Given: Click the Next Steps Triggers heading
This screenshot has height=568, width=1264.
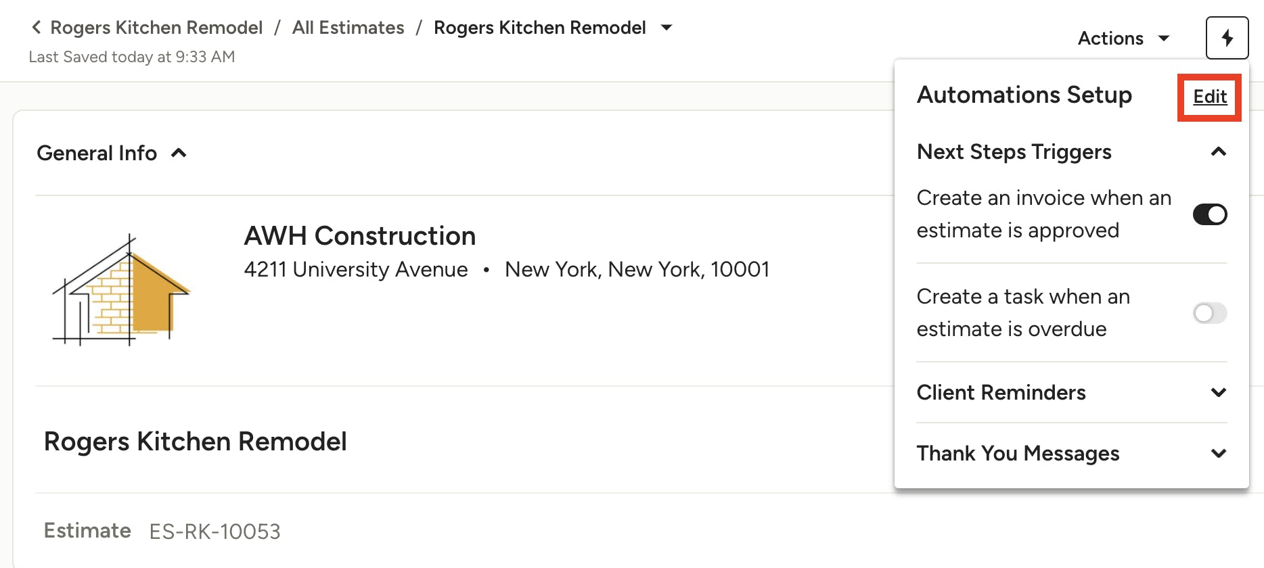Looking at the screenshot, I should pyautogui.click(x=1014, y=151).
